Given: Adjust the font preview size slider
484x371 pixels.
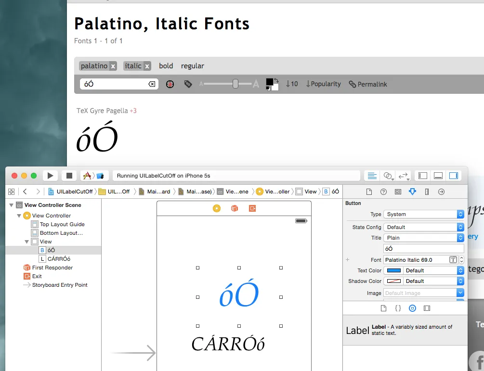Looking at the screenshot, I should click(235, 84).
